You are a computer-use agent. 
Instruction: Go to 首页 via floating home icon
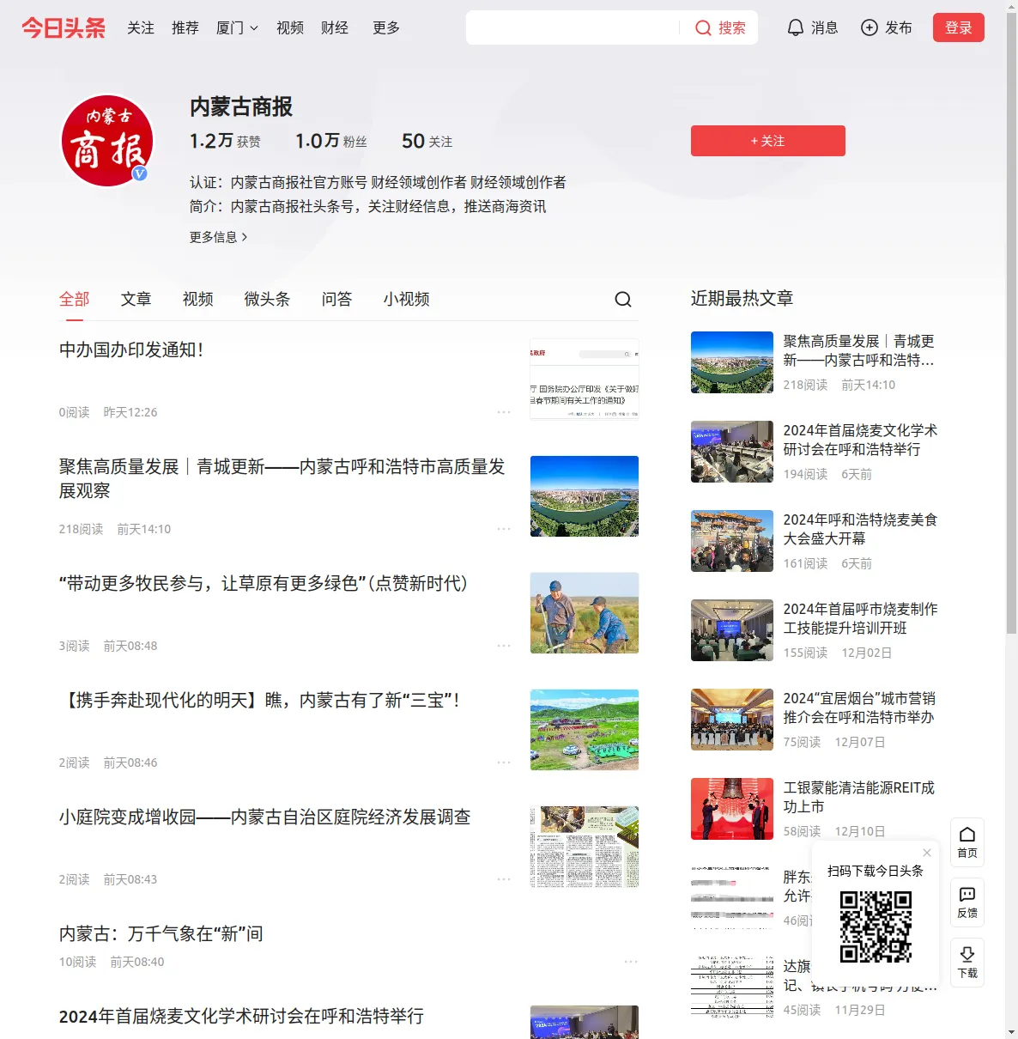(967, 842)
